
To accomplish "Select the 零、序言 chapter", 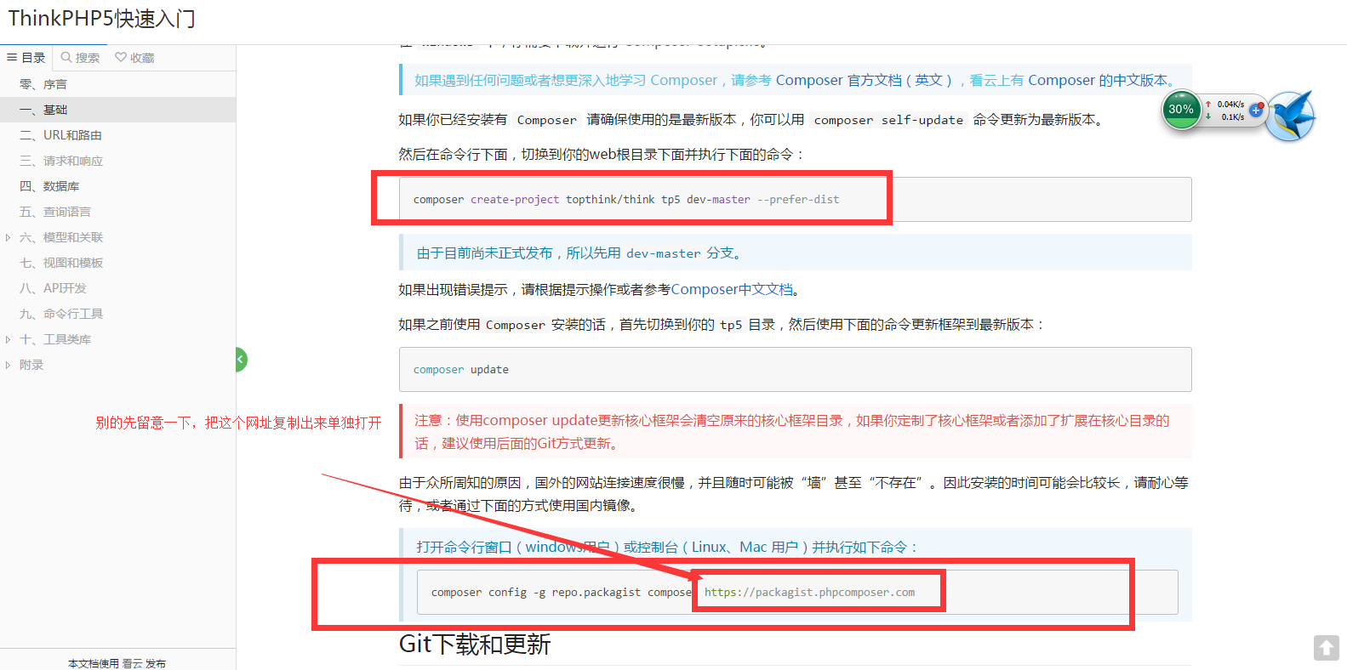I will pyautogui.click(x=117, y=84).
